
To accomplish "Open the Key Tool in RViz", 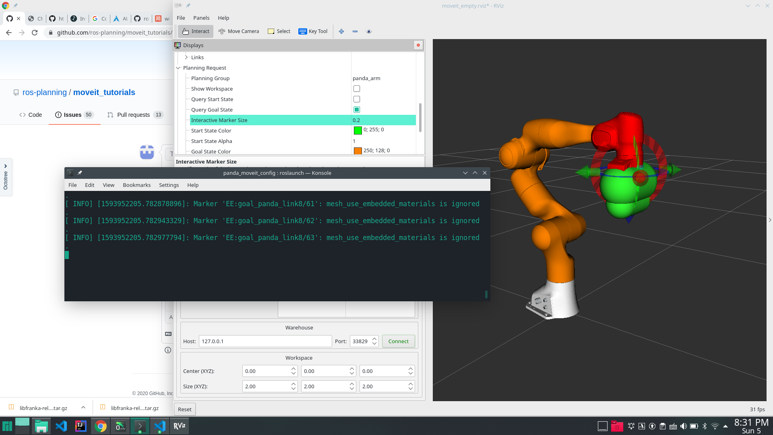I will pos(313,31).
